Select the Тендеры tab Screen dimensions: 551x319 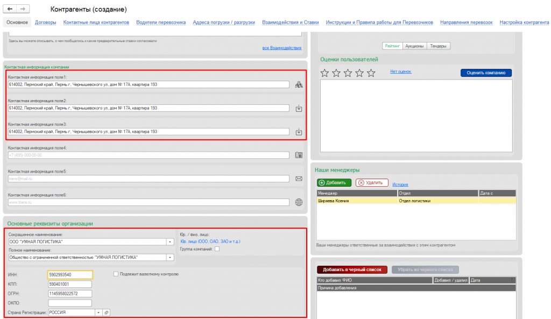(438, 46)
